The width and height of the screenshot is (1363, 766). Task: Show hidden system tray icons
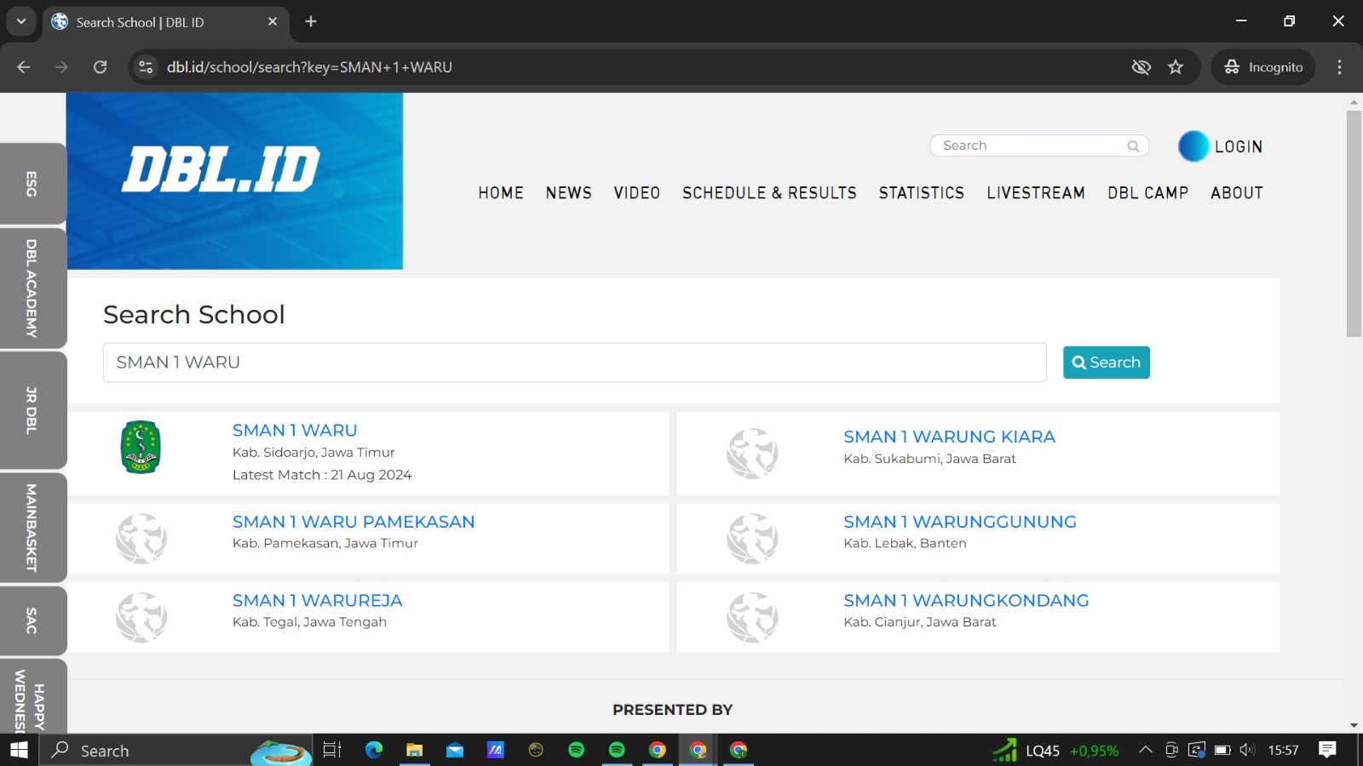(x=1146, y=750)
